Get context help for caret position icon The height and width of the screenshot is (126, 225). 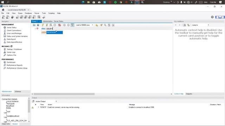[185, 25]
